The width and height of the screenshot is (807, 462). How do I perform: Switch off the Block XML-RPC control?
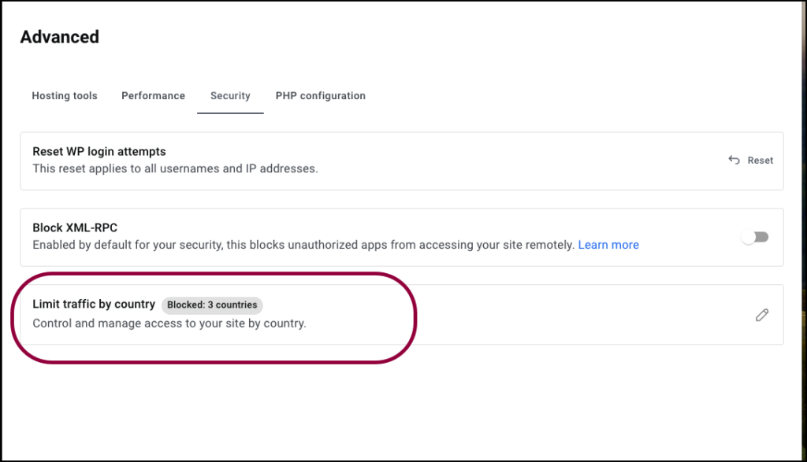(754, 237)
